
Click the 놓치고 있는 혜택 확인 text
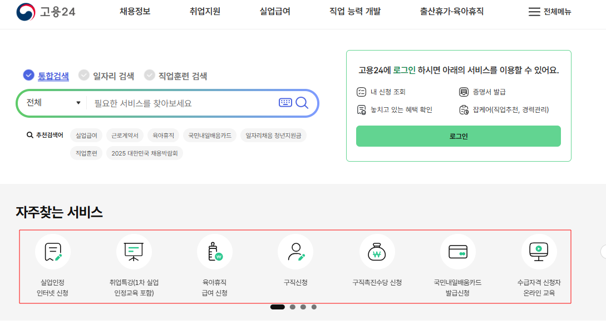pyautogui.click(x=401, y=110)
